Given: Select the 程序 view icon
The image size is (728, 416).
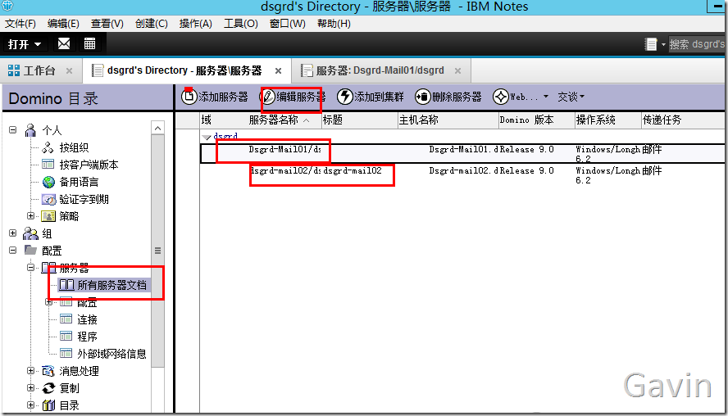Looking at the screenshot, I should pyautogui.click(x=66, y=337).
